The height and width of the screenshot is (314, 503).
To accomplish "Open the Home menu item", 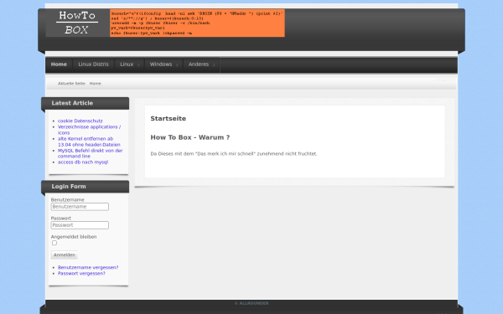I will click(59, 64).
